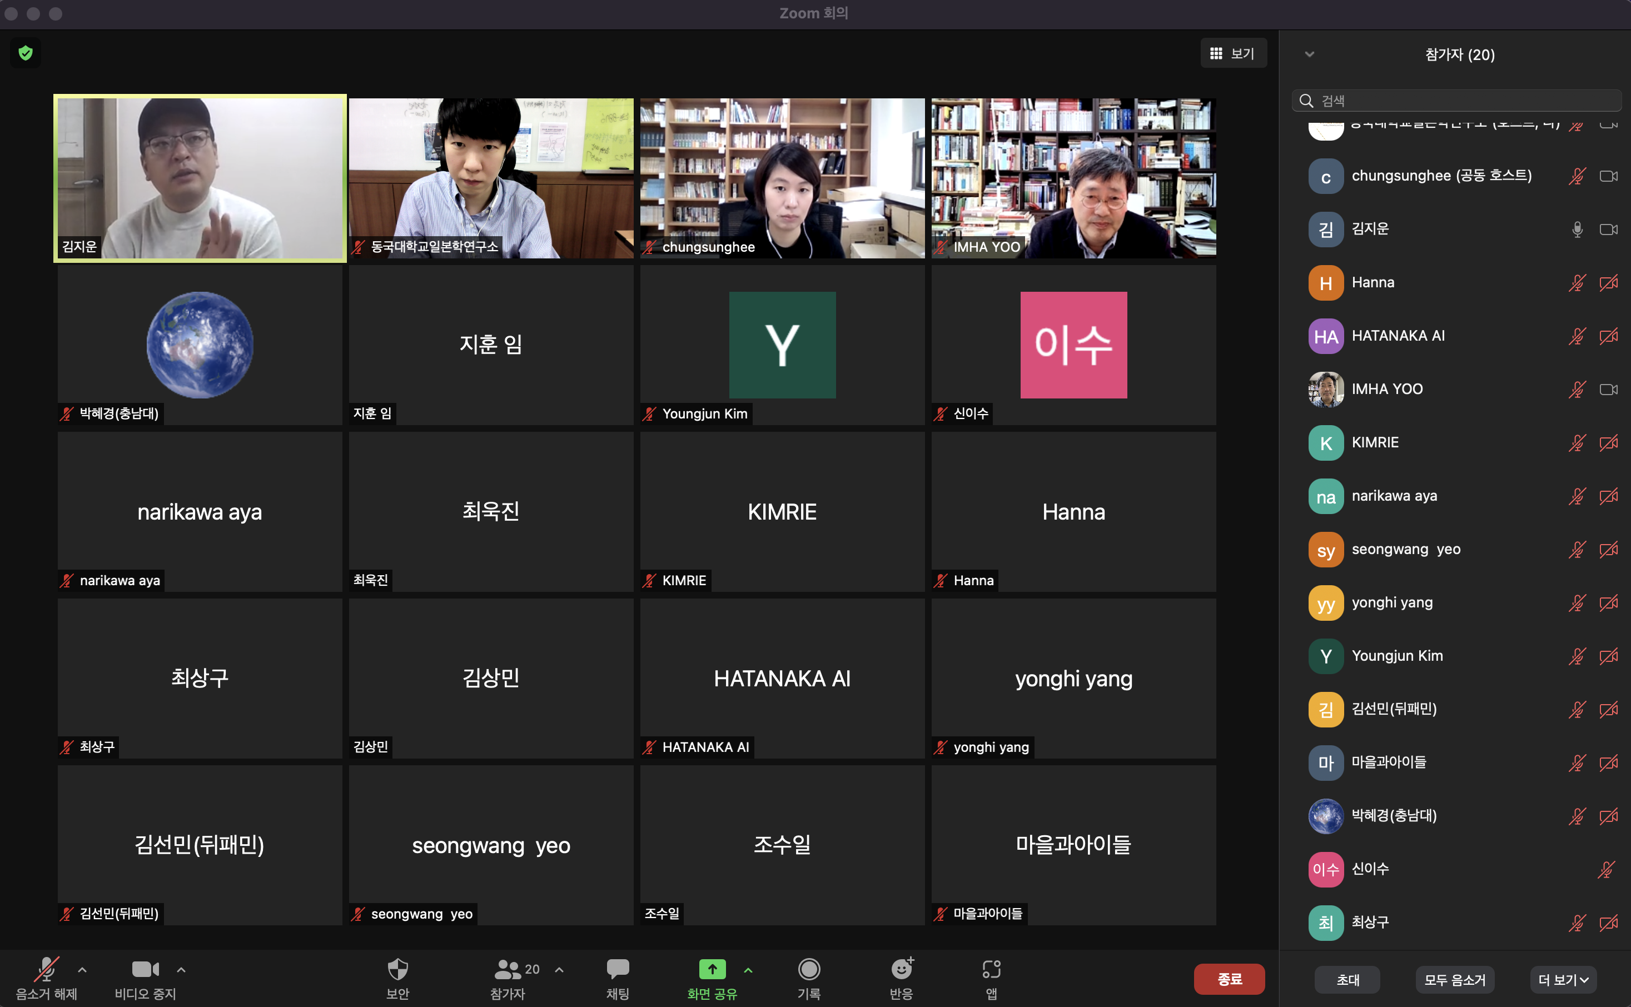The height and width of the screenshot is (1007, 1631).
Task: Toggle 최상구's camera-off icon in list
Action: (x=1608, y=923)
